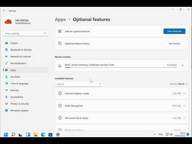Open Bluetooth & devices category

26,50
